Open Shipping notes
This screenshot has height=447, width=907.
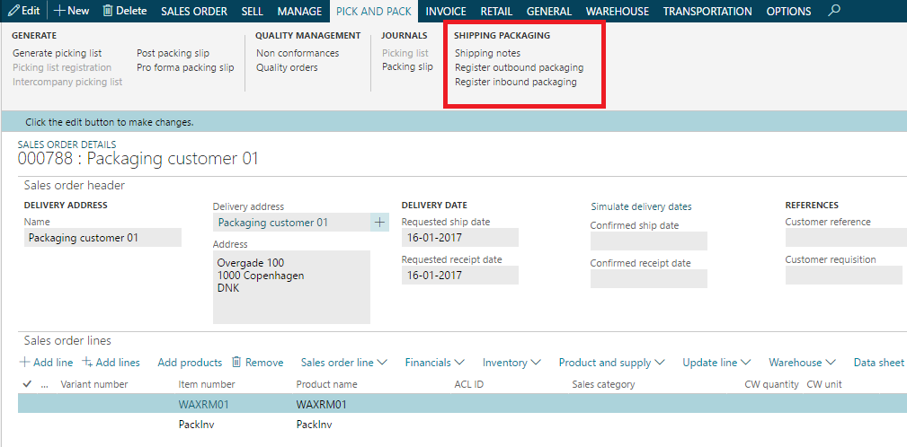click(x=487, y=53)
